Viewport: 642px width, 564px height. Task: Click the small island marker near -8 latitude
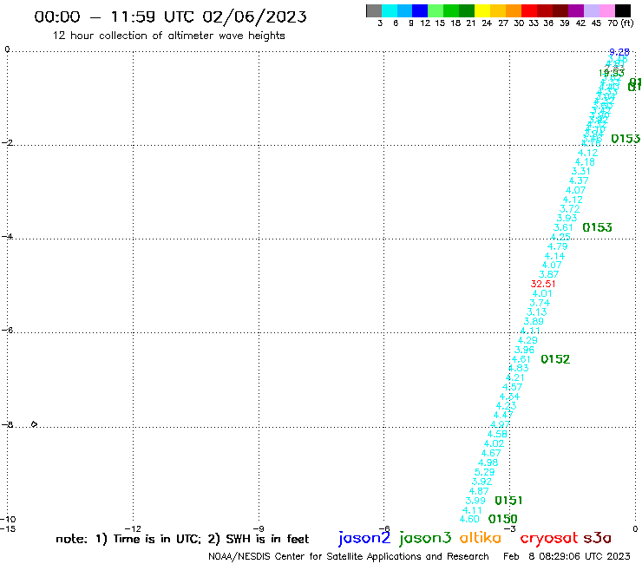[34, 424]
